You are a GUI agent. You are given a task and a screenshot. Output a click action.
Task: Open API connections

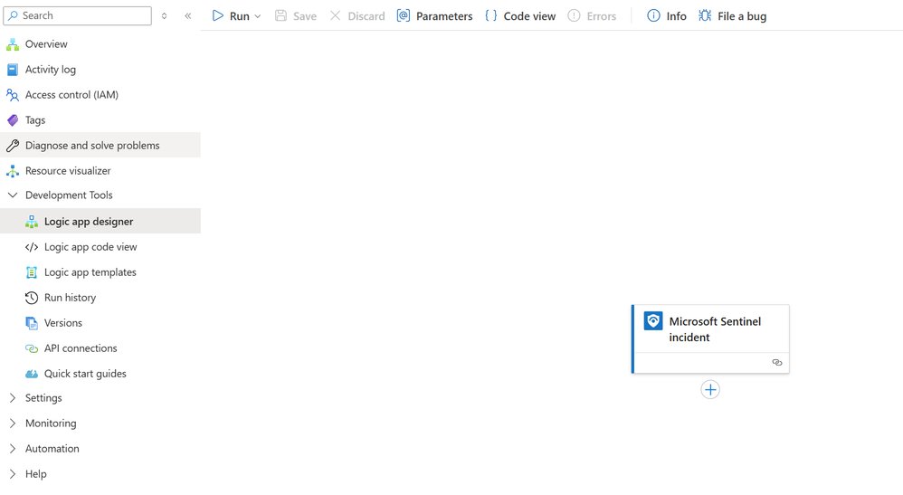point(100,348)
